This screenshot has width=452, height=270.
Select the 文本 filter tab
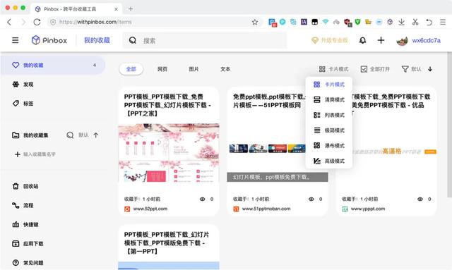pyautogui.click(x=225, y=69)
